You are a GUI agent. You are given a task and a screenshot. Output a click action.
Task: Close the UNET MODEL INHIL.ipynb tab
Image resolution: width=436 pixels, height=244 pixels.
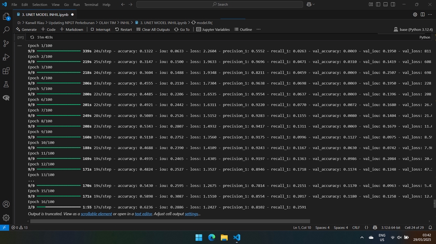[72, 14]
